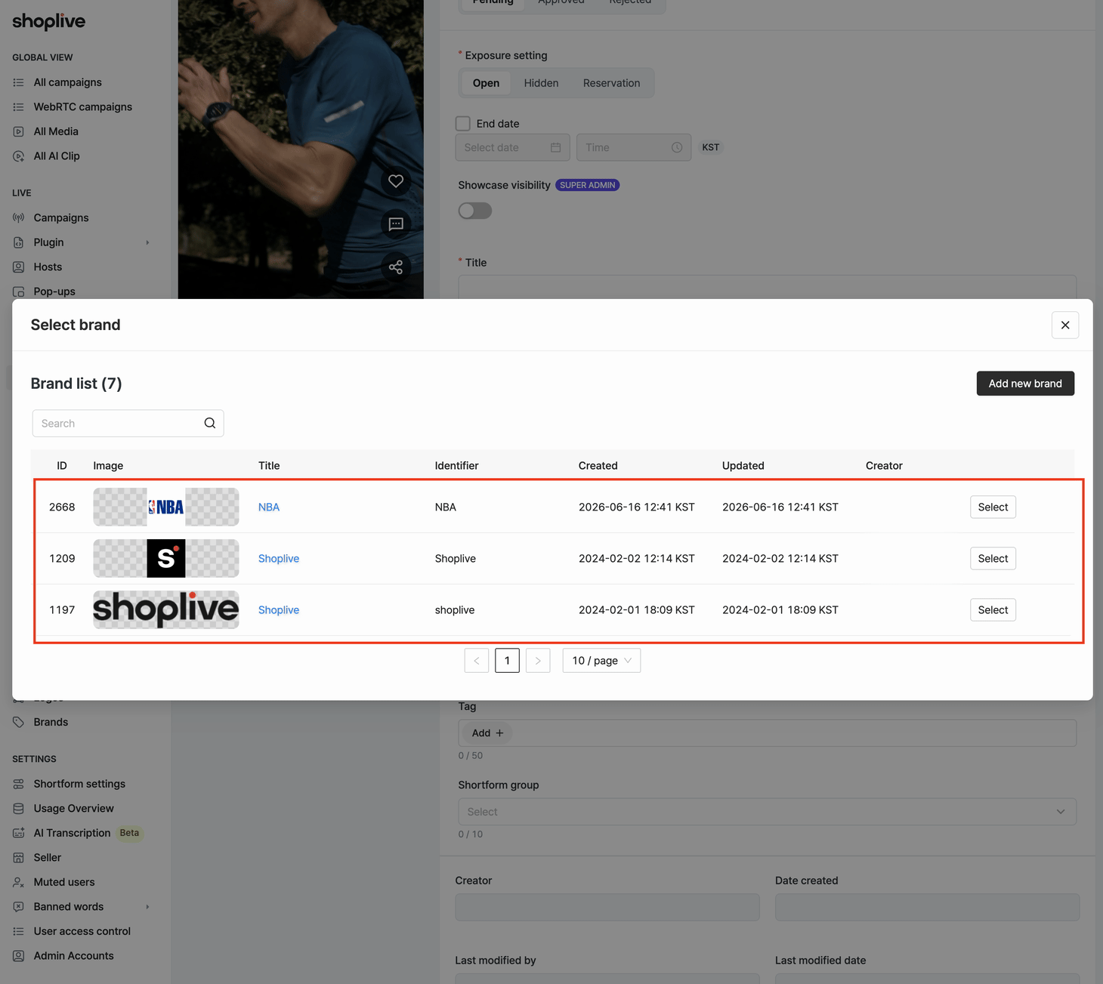1103x984 pixels.
Task: Click the heart like icon on video preview
Action: 396,181
